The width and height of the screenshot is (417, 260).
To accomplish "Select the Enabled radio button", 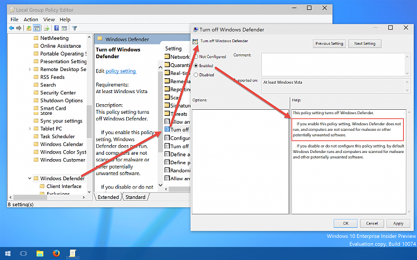I will click(x=196, y=65).
